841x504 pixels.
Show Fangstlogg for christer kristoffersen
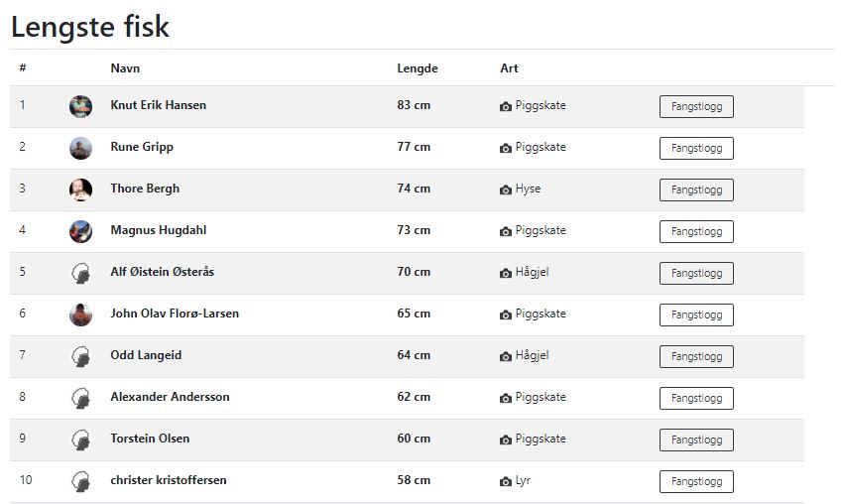tap(696, 482)
